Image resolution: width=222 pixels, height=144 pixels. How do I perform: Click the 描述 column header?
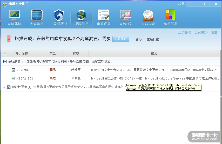tap(154, 53)
